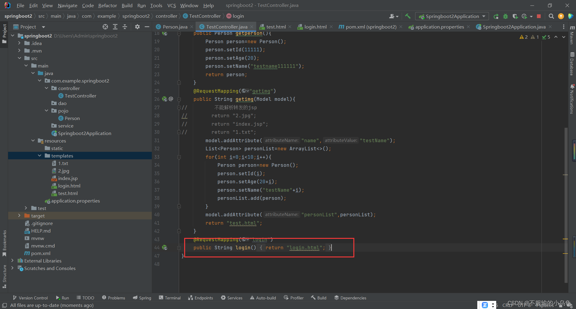This screenshot has height=309, width=576.
Task: Select index.jsp in the project tree
Action: [x=64, y=178]
